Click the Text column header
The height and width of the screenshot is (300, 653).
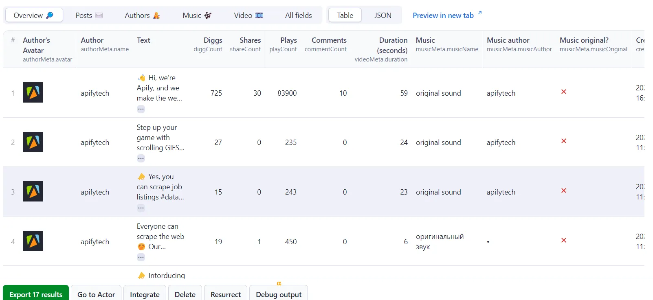(x=143, y=40)
